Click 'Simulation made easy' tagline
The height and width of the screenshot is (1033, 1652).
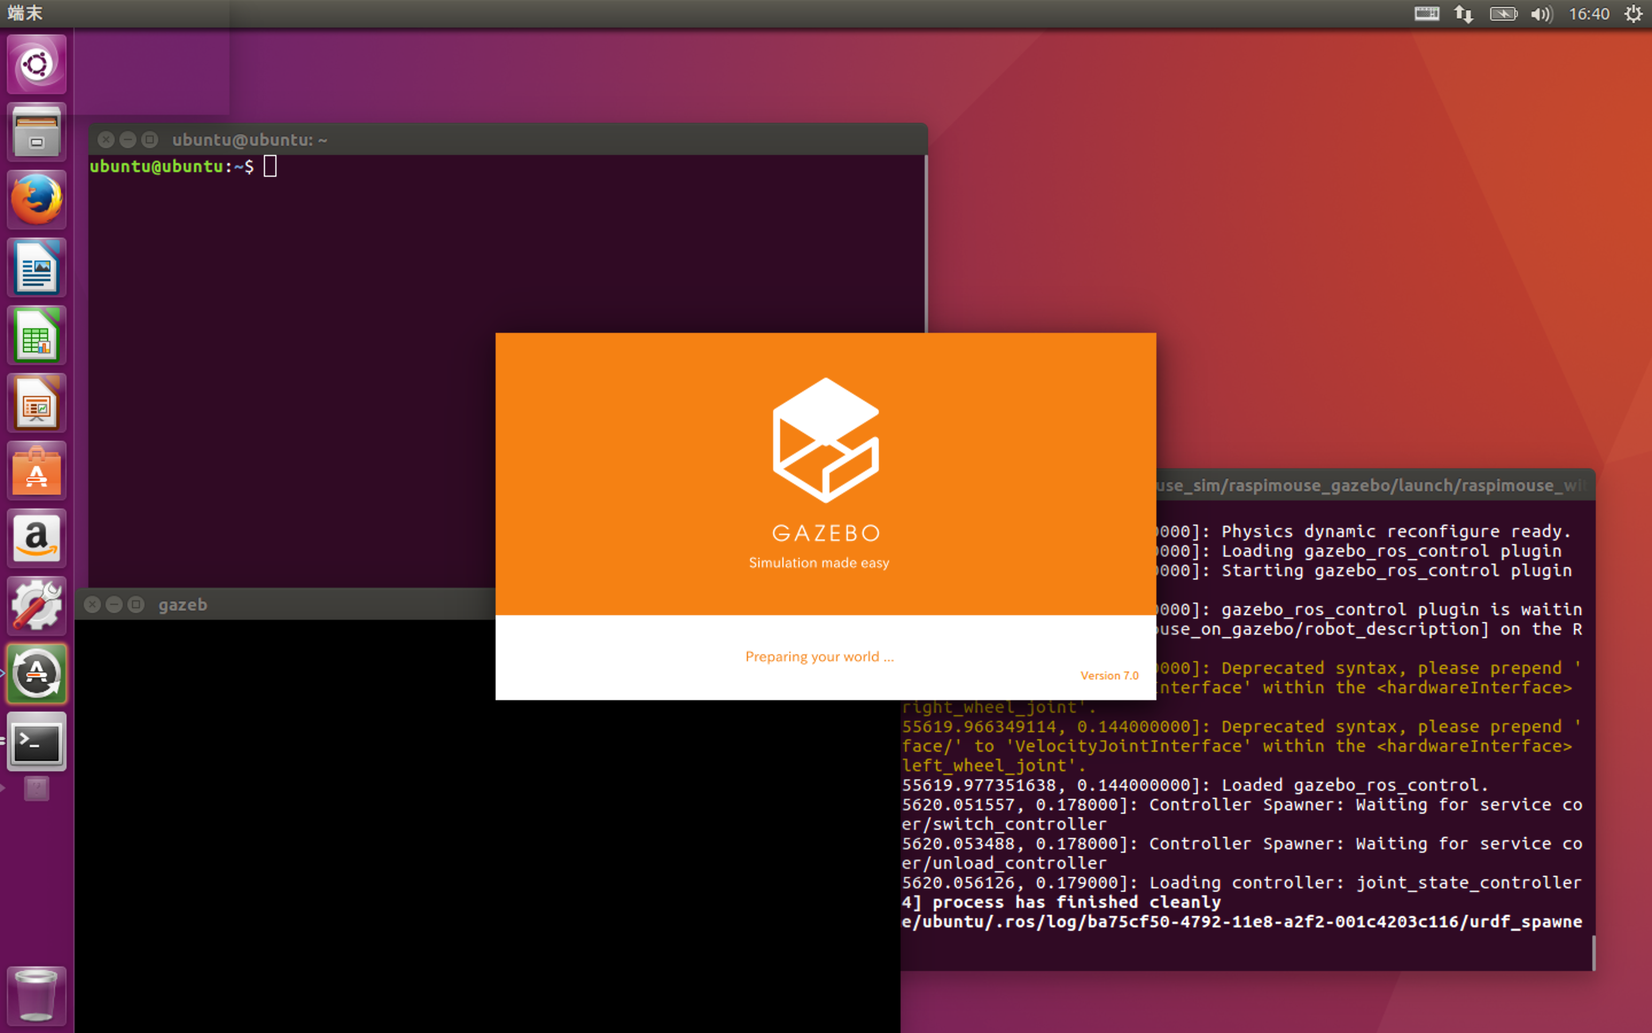819,563
